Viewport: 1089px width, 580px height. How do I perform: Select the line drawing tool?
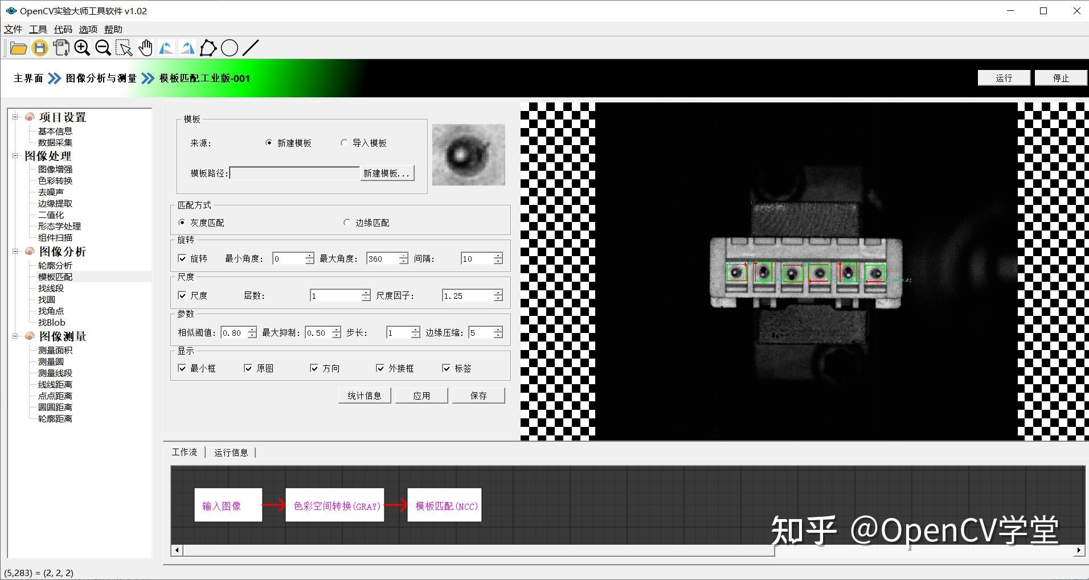pyautogui.click(x=250, y=48)
